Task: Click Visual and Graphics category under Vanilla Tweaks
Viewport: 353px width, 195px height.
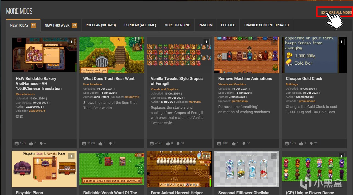Action: coord(164,89)
